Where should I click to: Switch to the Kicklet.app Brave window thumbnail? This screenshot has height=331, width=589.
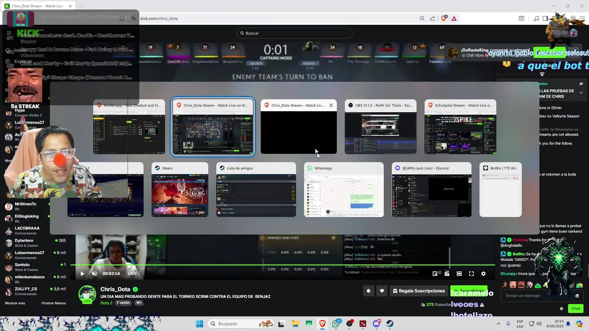[129, 127]
